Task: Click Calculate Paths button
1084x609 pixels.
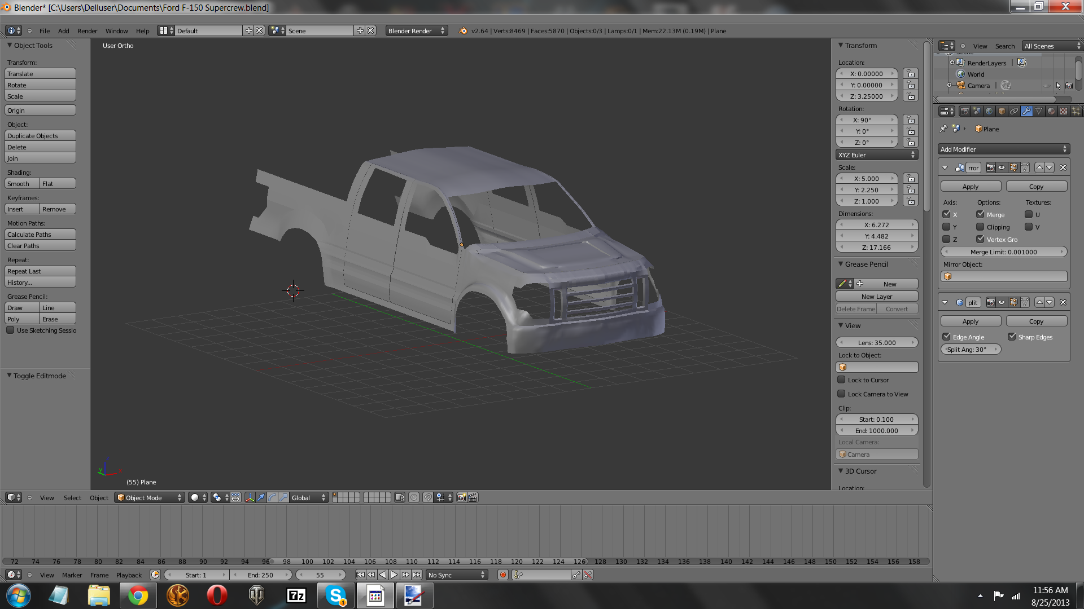Action: [x=40, y=234]
